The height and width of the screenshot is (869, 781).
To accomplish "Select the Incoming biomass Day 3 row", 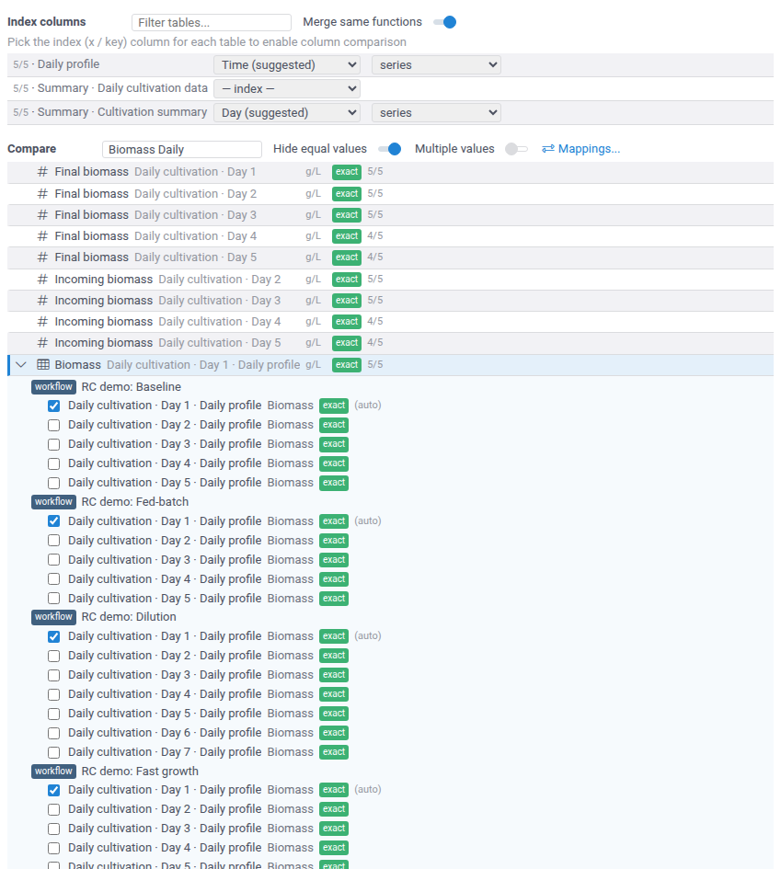I will click(390, 301).
